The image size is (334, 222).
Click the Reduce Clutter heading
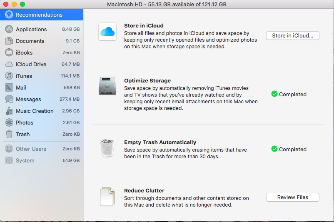pos(144,190)
